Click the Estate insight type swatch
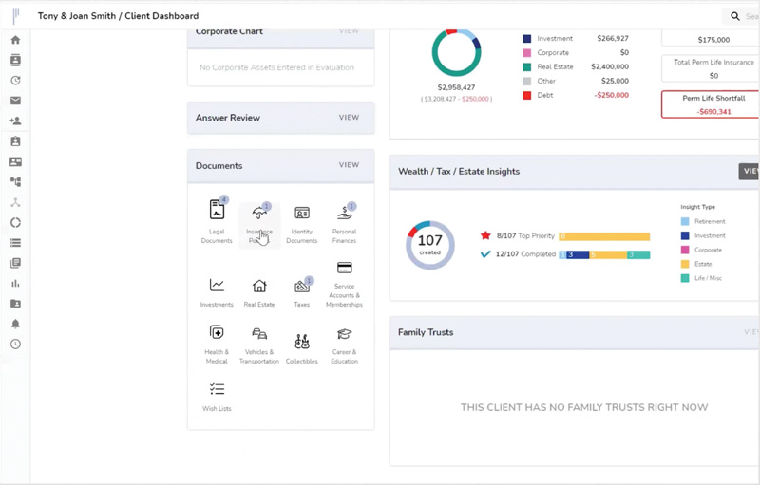The image size is (760, 485). (685, 264)
